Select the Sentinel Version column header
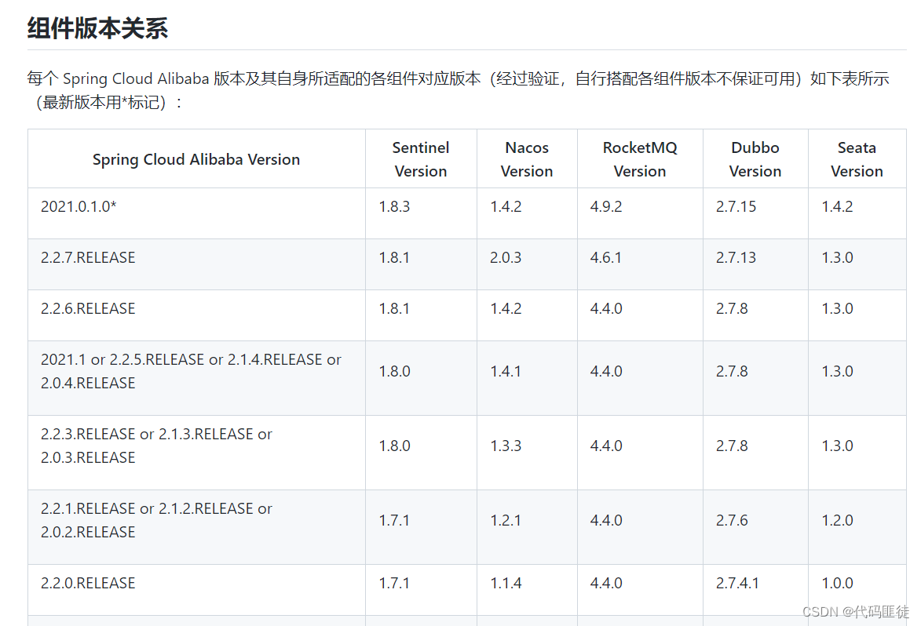 (421, 159)
